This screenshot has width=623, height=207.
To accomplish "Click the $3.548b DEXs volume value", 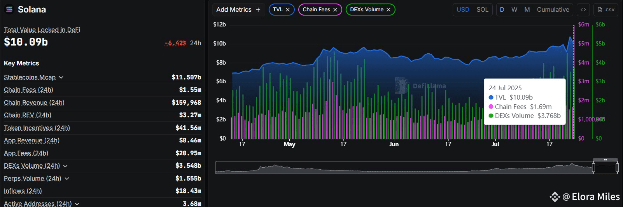I will pos(188,166).
